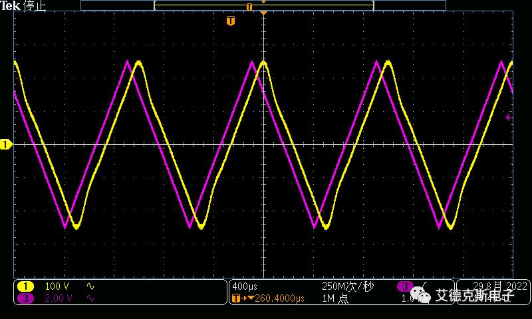The image size is (532, 319).
Task: Click the trigger source 3 badge
Action: 405,286
